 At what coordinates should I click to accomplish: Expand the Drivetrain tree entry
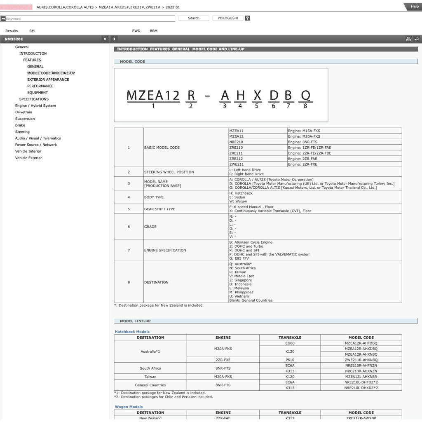point(23,112)
